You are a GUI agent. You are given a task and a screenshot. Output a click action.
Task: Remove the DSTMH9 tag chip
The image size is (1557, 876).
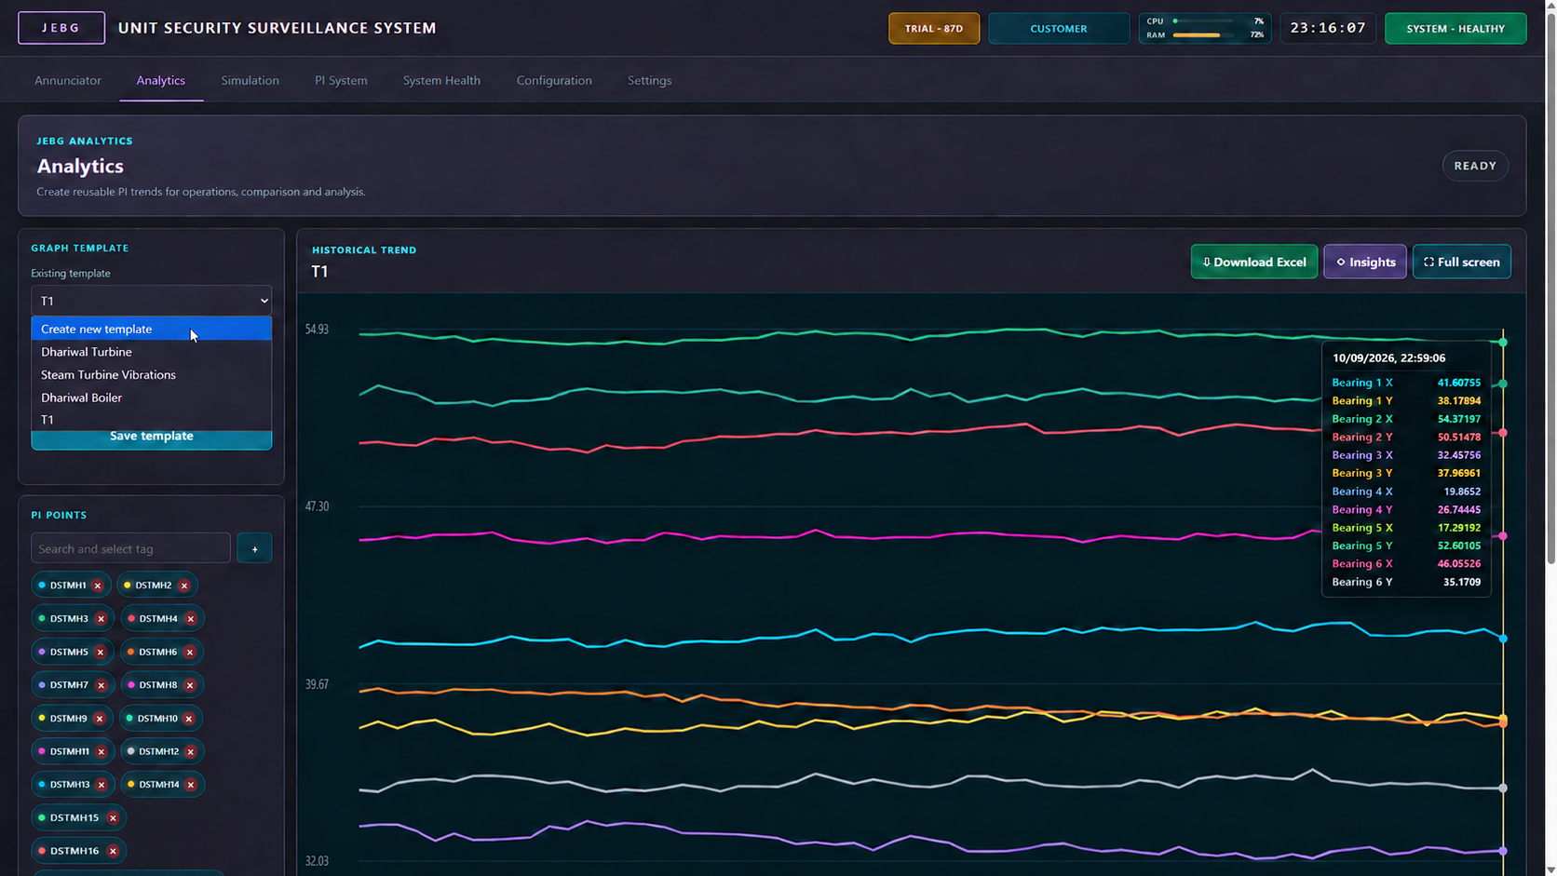point(100,719)
